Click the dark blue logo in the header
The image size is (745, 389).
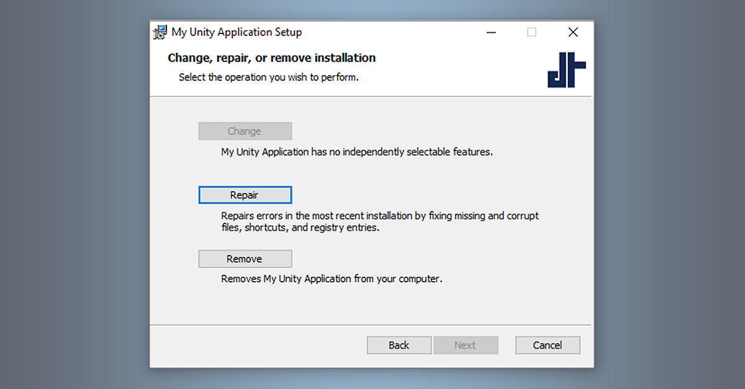pyautogui.click(x=566, y=69)
